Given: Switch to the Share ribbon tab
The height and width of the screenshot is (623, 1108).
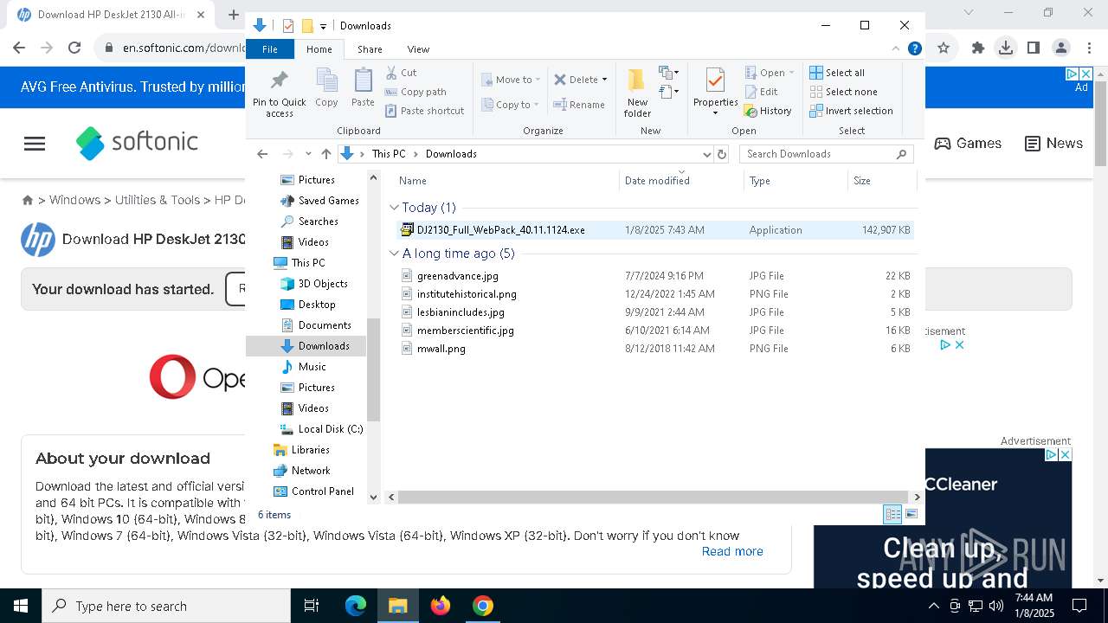Looking at the screenshot, I should pos(370,49).
